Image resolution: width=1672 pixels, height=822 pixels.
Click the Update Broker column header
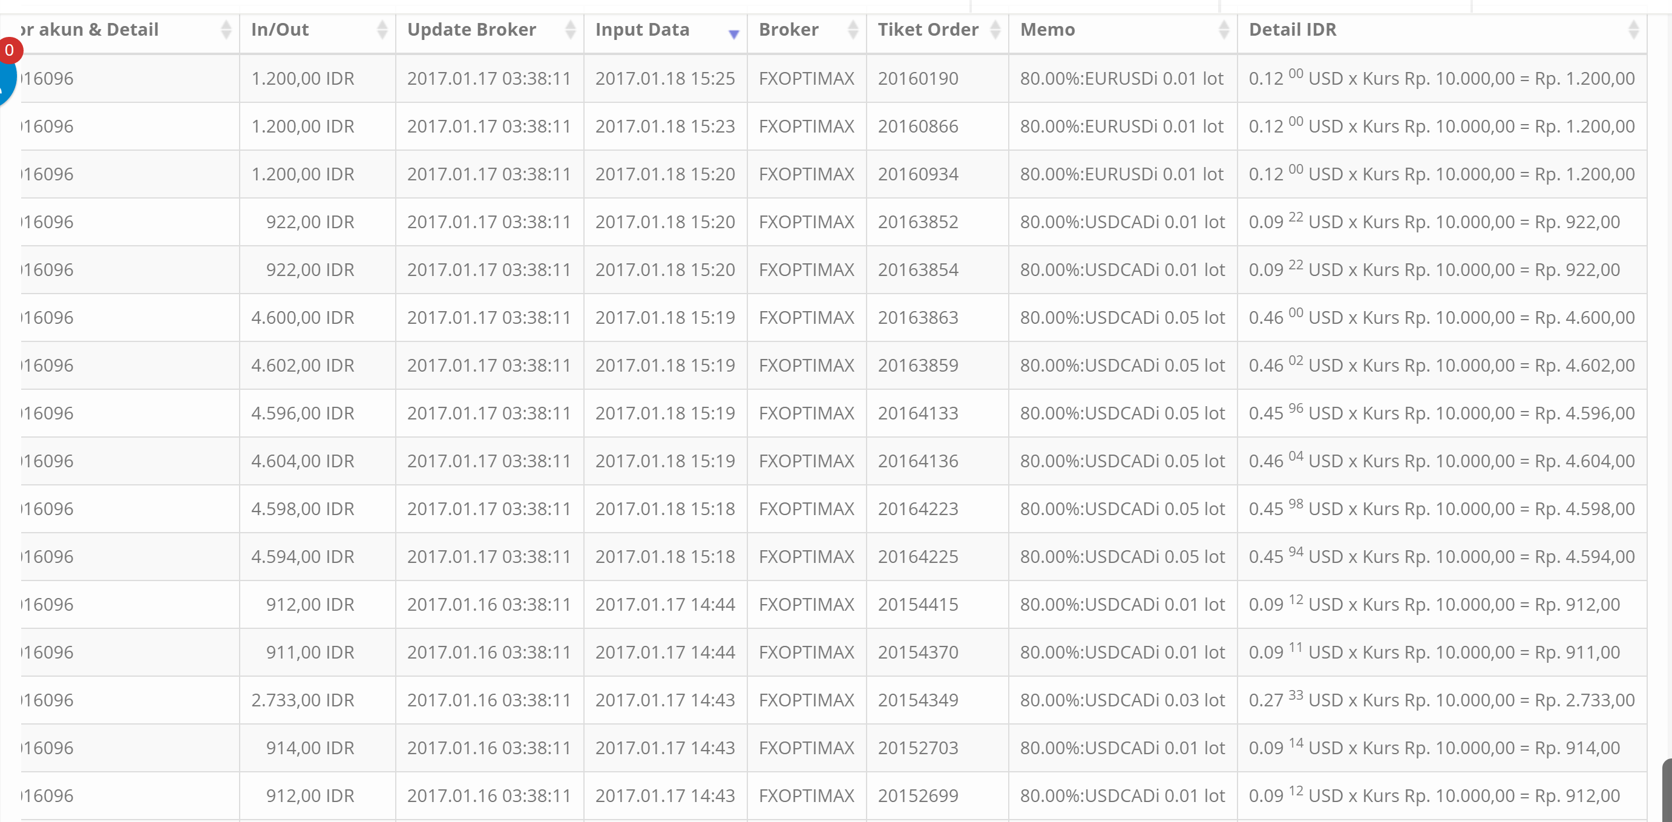click(x=490, y=30)
